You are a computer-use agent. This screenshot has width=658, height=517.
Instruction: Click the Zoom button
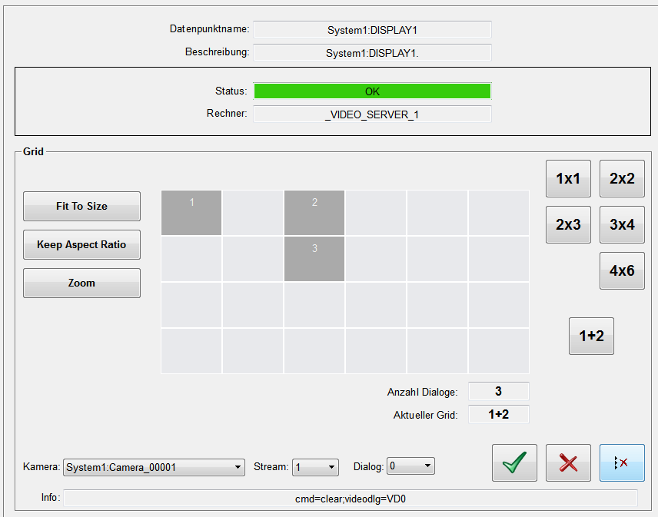pyautogui.click(x=82, y=283)
